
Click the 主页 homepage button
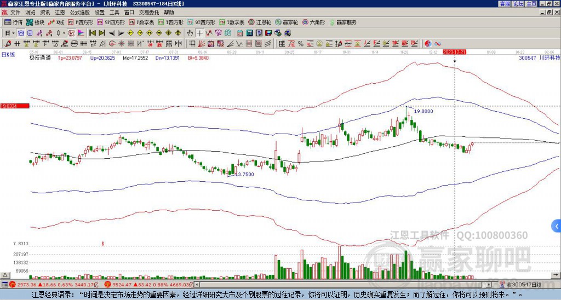point(531,4)
